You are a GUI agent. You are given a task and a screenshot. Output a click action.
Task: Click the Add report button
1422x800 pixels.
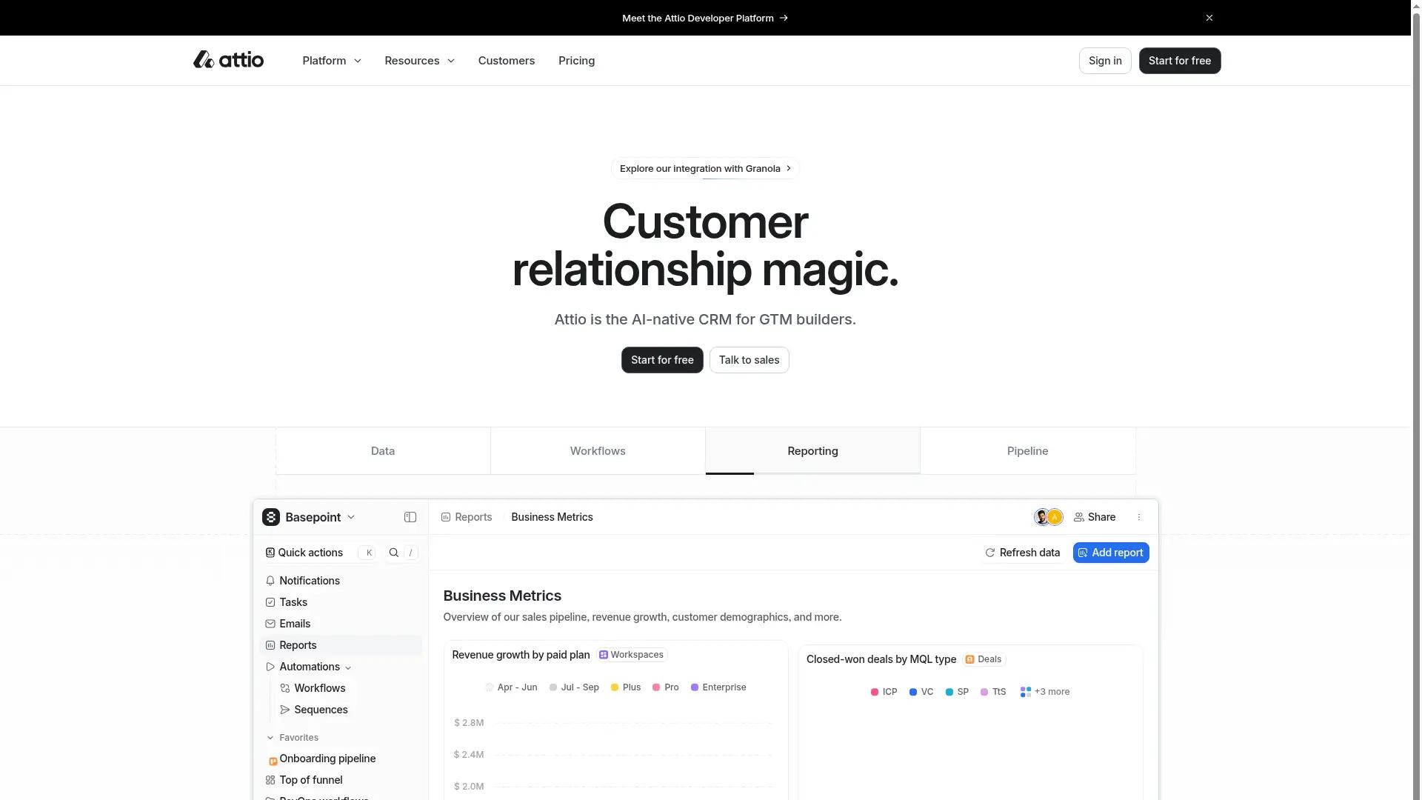coord(1111,553)
